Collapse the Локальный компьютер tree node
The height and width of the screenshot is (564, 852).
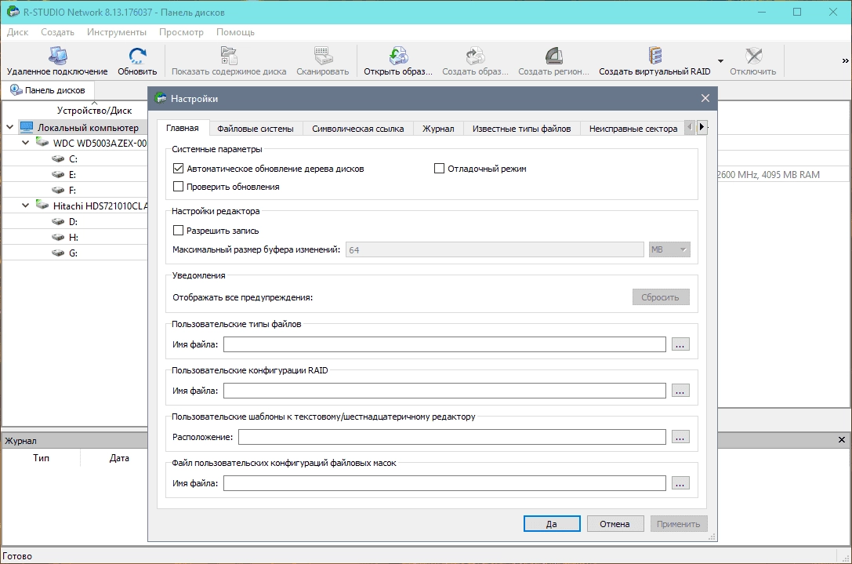[x=9, y=127]
